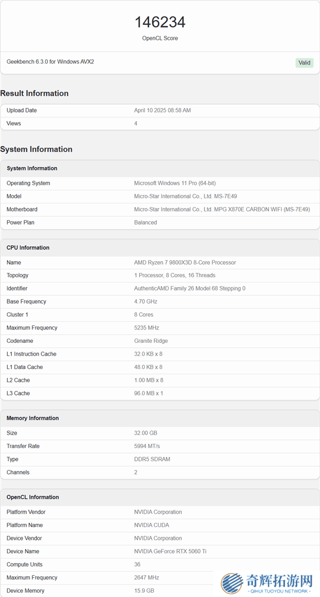Click the Views row label
The height and width of the screenshot is (597, 320).
tap(14, 123)
